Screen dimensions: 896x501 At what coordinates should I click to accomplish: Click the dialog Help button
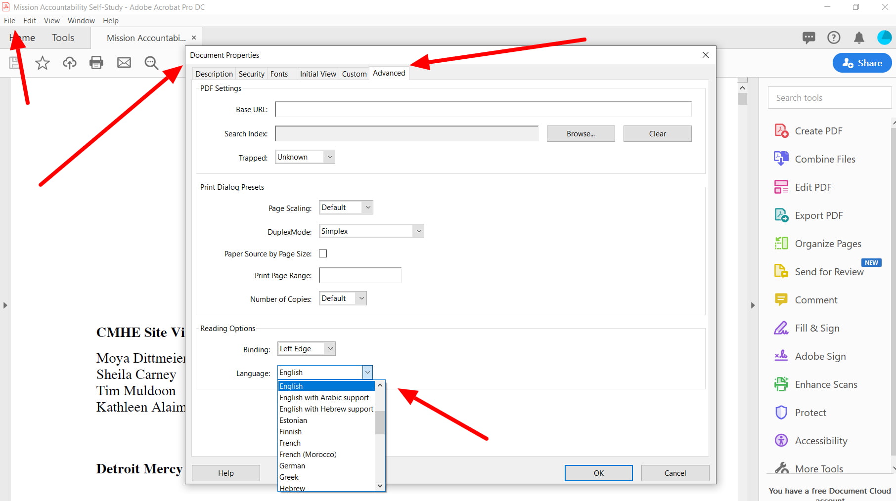coord(225,473)
